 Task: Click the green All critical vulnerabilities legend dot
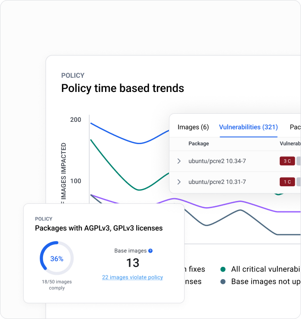223,269
